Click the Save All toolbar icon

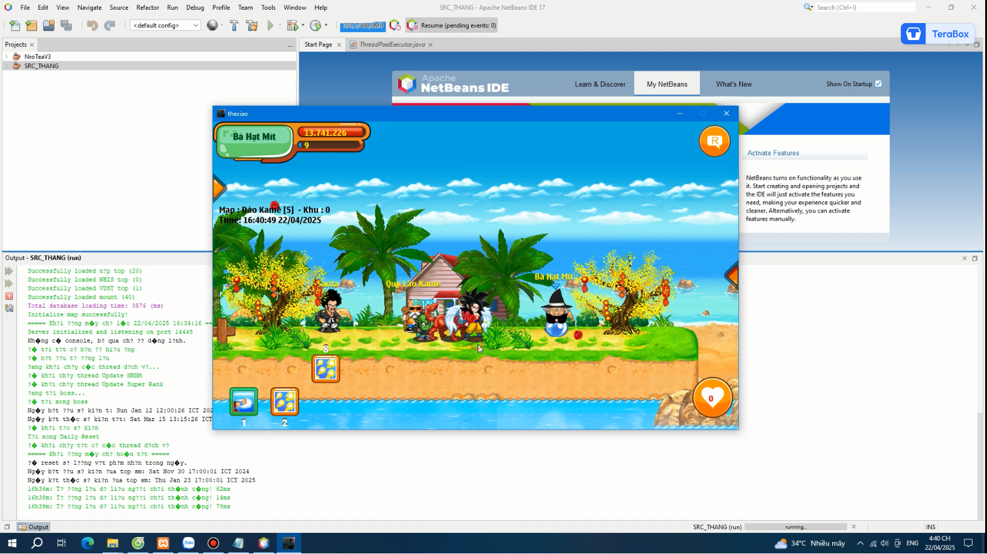(x=66, y=25)
